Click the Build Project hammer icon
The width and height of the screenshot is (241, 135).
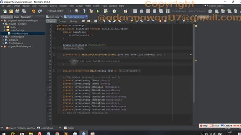pyautogui.click(x=84, y=11)
